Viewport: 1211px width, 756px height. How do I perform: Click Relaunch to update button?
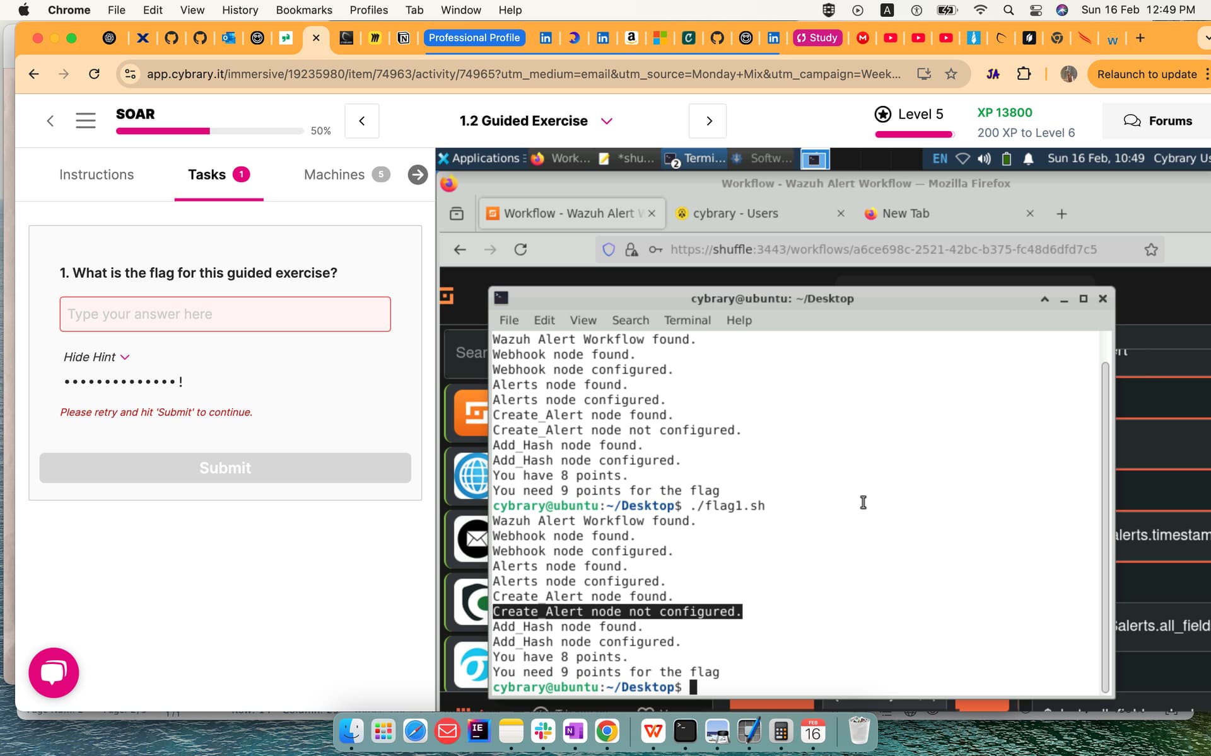(1147, 74)
